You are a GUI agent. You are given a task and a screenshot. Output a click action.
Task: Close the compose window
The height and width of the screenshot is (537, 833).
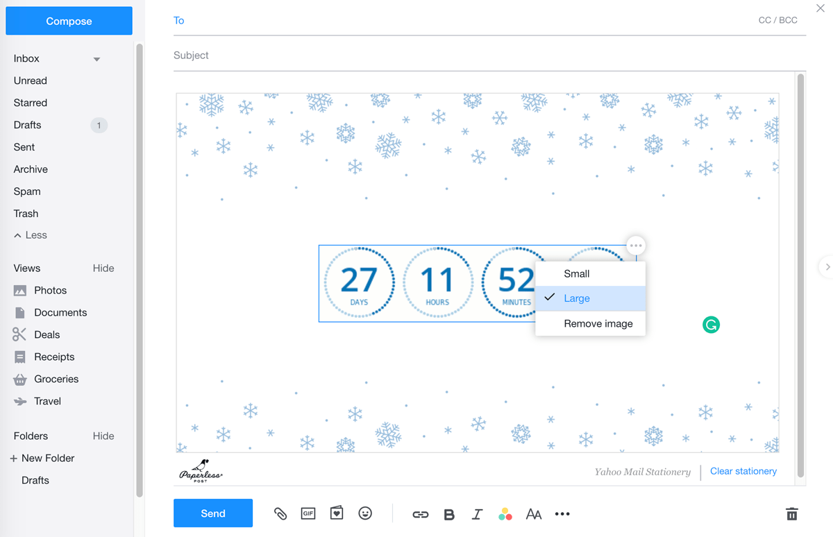click(821, 8)
